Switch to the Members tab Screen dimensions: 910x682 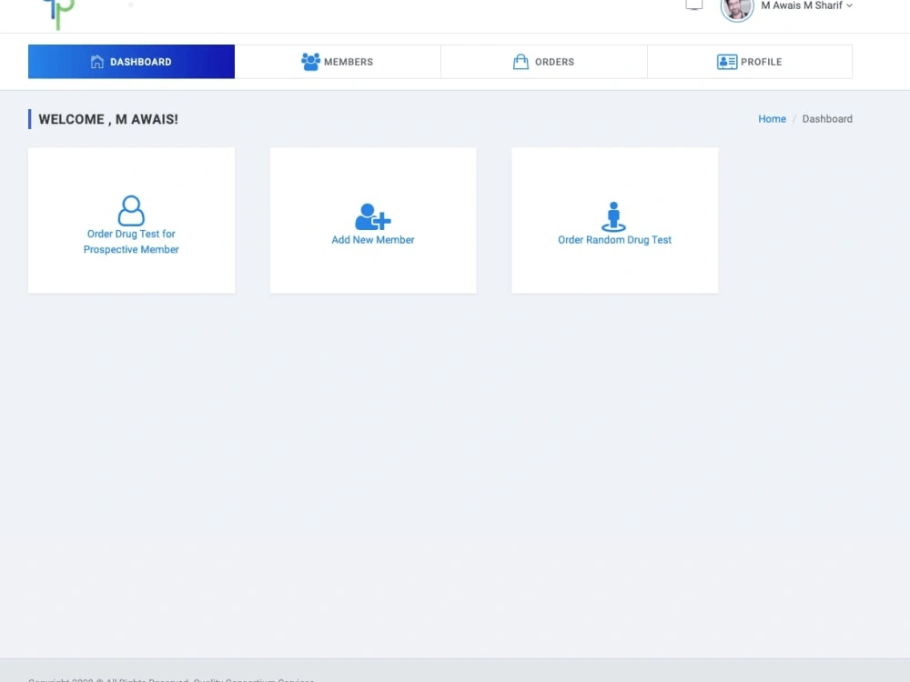338,62
